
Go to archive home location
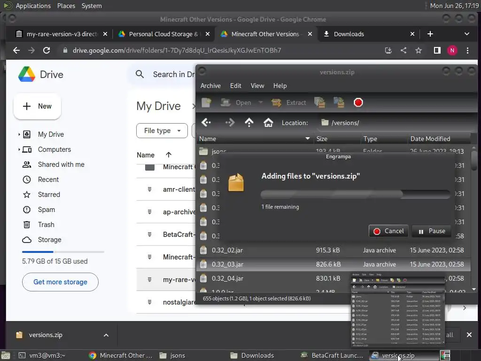click(x=268, y=123)
